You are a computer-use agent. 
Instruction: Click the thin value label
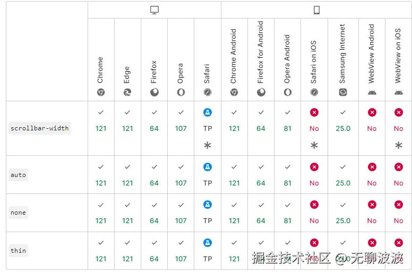tap(18, 251)
